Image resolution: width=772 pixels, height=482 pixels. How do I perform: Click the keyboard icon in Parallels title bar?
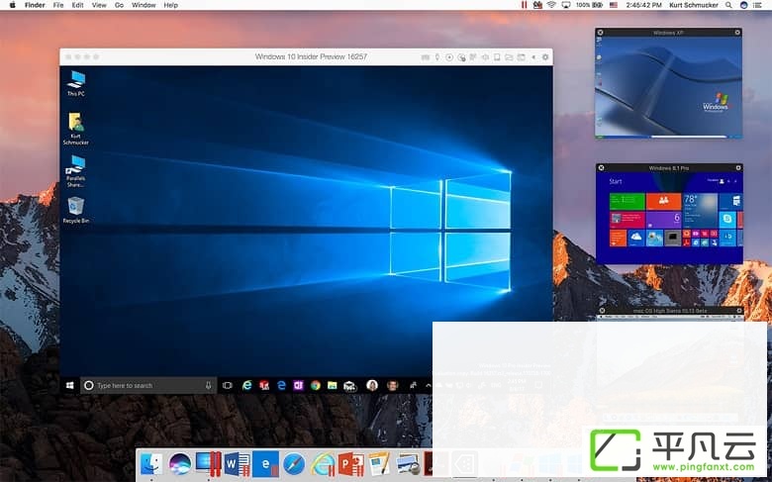pyautogui.click(x=426, y=57)
